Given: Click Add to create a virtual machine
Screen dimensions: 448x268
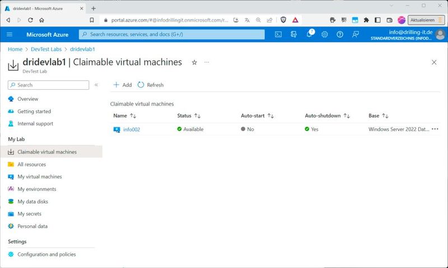Looking at the screenshot, I should 123,85.
